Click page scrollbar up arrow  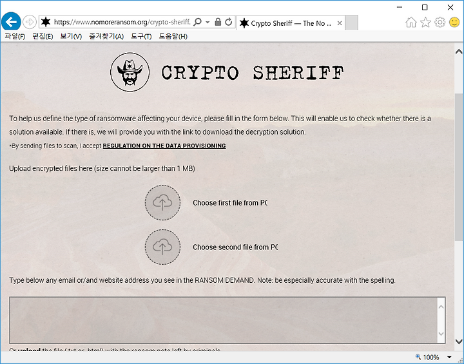click(459, 52)
